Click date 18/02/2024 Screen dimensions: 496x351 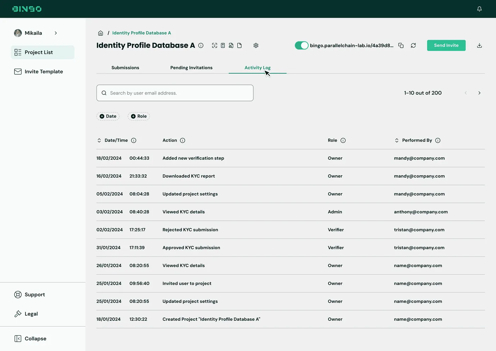pyautogui.click(x=109, y=158)
